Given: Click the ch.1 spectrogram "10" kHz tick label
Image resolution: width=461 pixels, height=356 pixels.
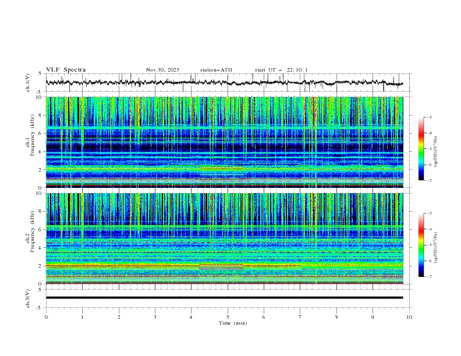Looking at the screenshot, I should (x=40, y=97).
